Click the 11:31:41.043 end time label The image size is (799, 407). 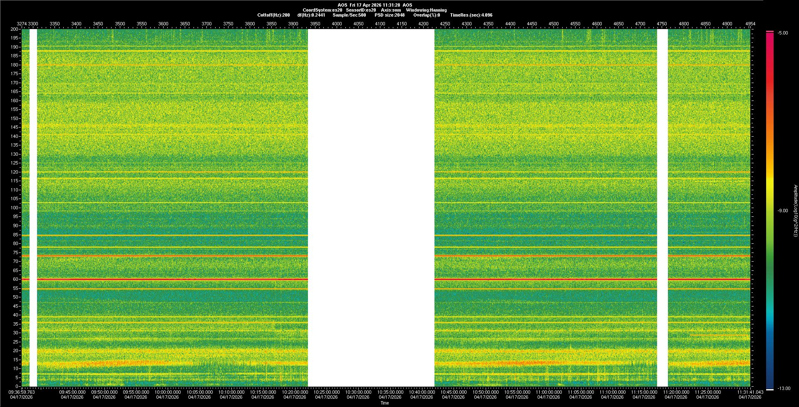point(750,392)
